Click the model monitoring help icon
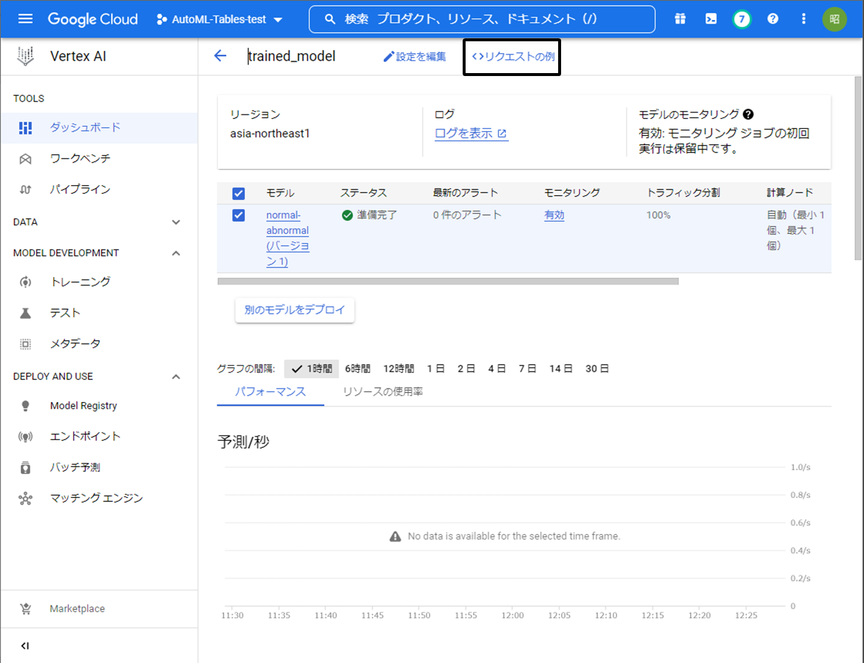The image size is (864, 663). (748, 114)
